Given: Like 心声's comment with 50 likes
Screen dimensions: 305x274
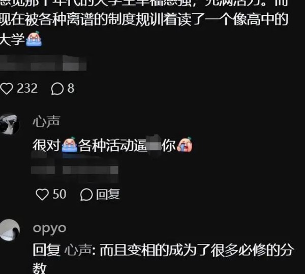Looking at the screenshot, I should (42, 195).
